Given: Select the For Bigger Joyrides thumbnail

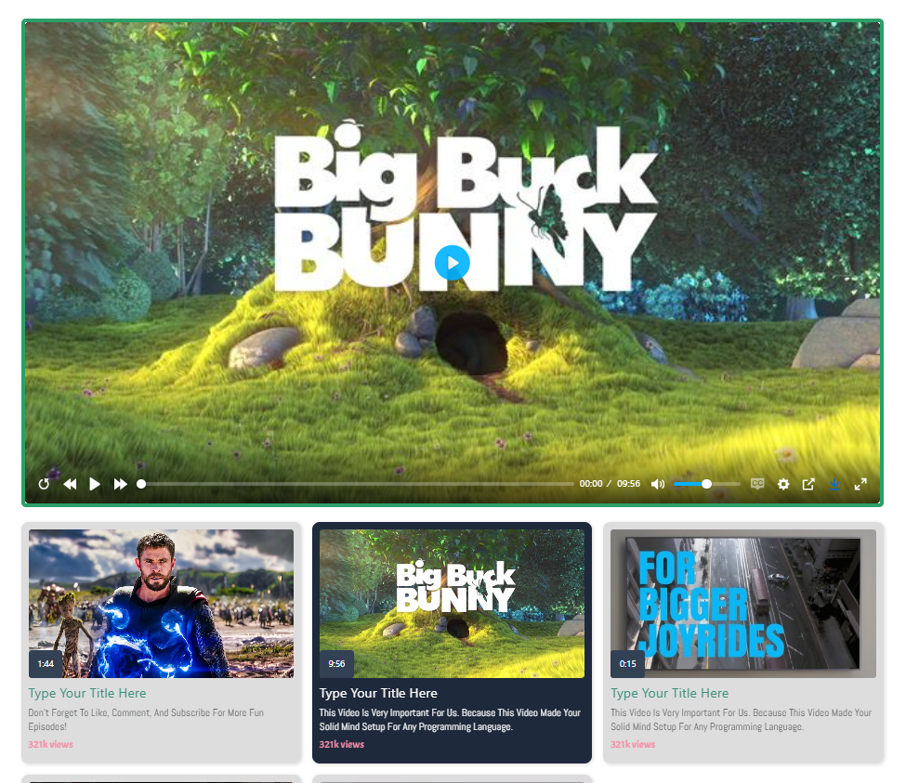Looking at the screenshot, I should point(743,604).
